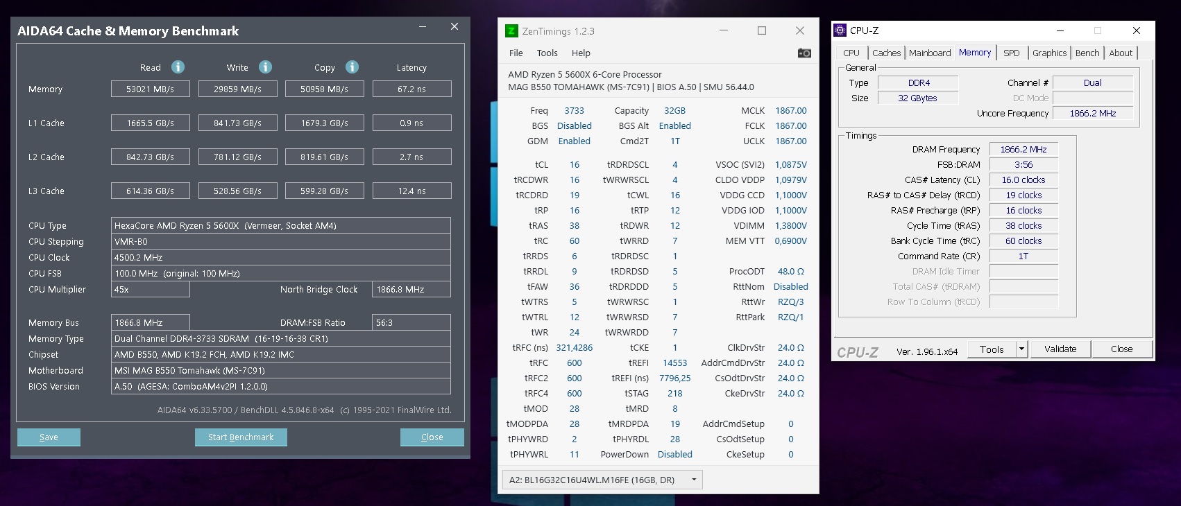Click the FSB:DRAM field showing 3:56
Image resolution: width=1181 pixels, height=506 pixels.
[1023, 164]
